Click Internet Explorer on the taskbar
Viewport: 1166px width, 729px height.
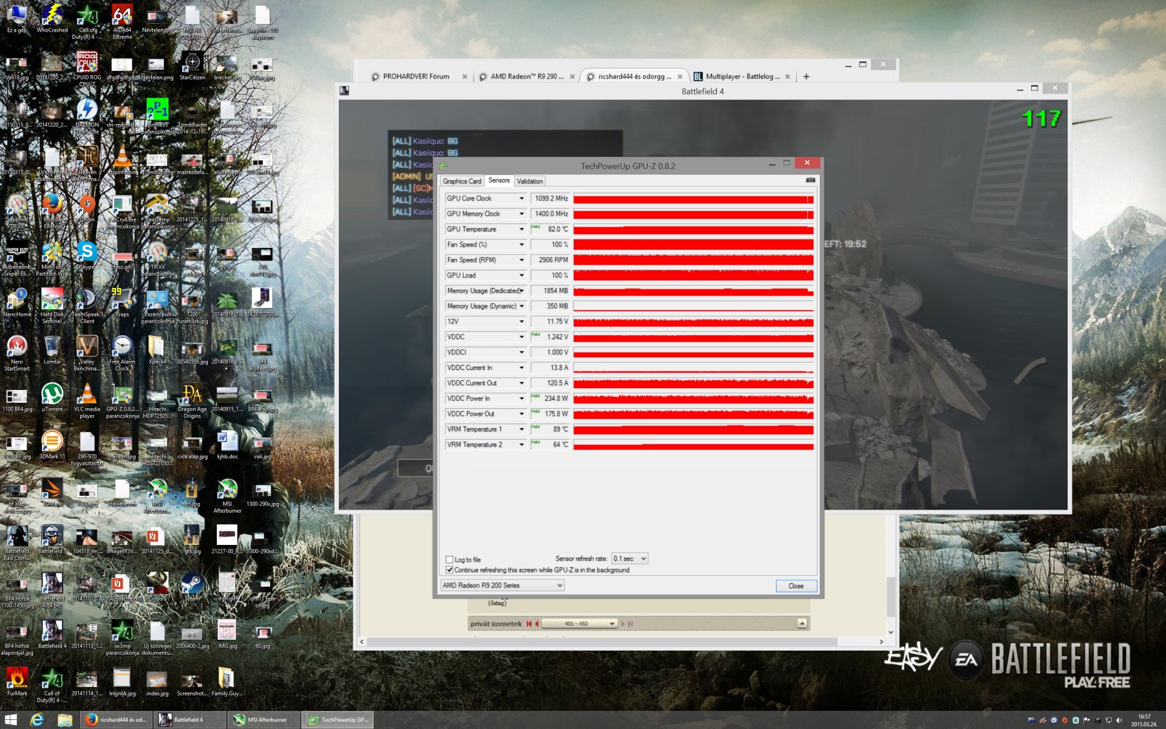click(x=36, y=720)
